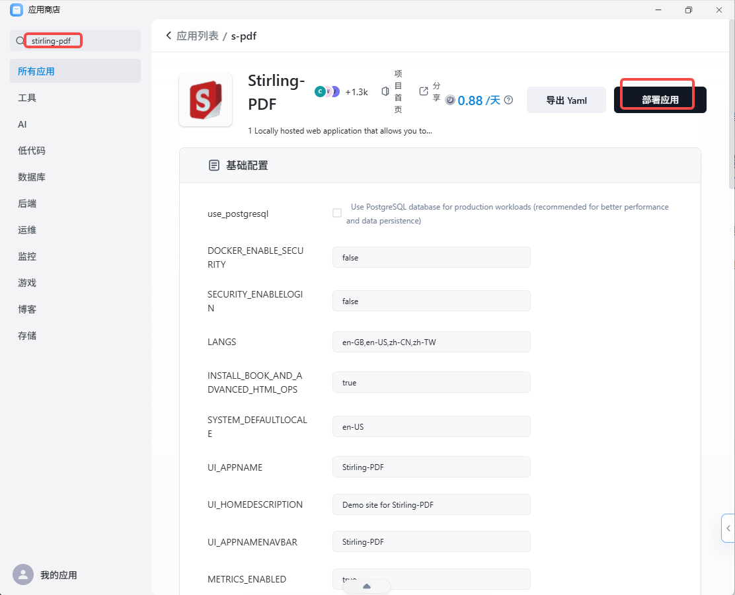Click the 应用列表 breadcrumb link
The height and width of the screenshot is (595, 735).
[198, 36]
